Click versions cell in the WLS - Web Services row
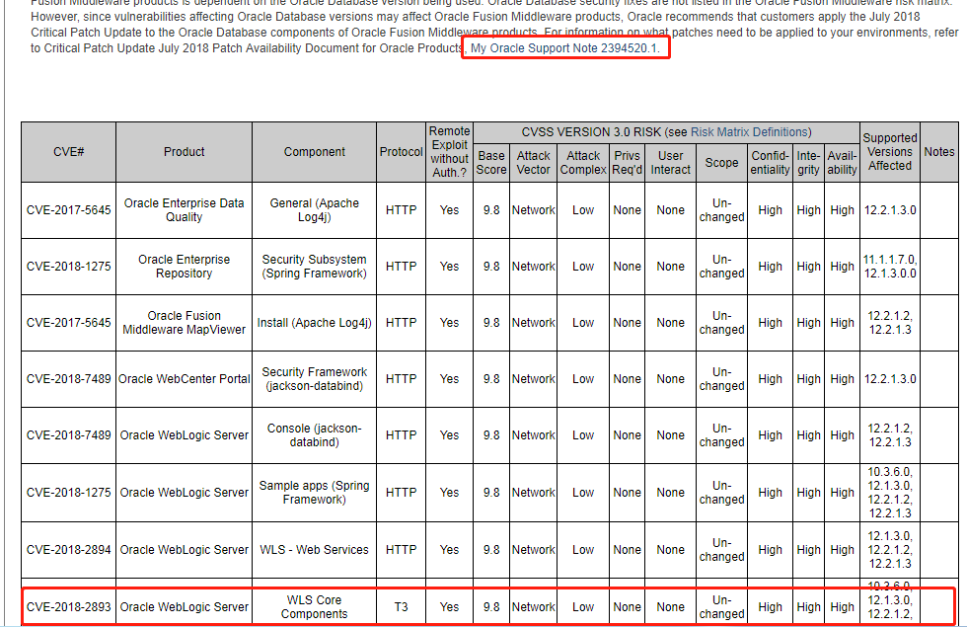 pos(890,550)
